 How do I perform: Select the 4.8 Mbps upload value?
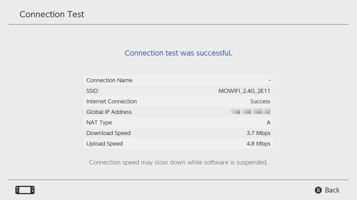click(x=258, y=144)
